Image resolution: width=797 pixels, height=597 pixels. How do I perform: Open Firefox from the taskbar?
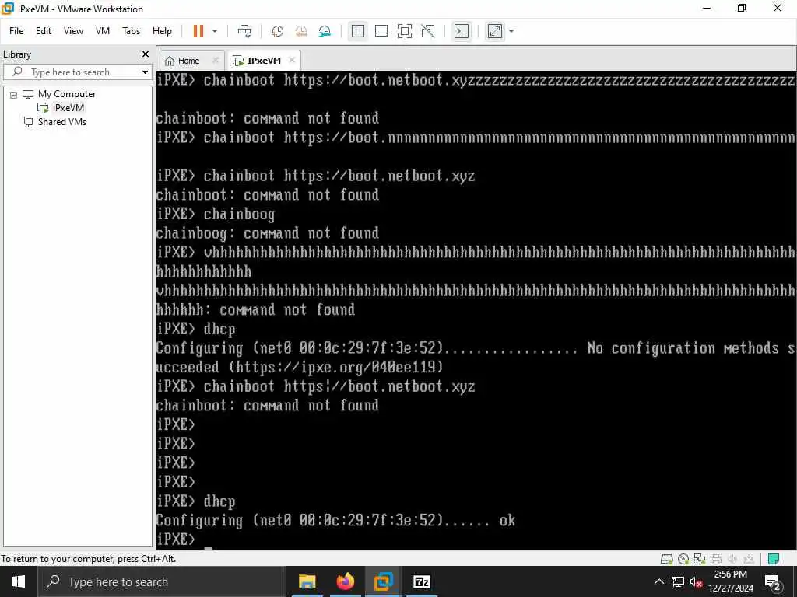pos(345,581)
